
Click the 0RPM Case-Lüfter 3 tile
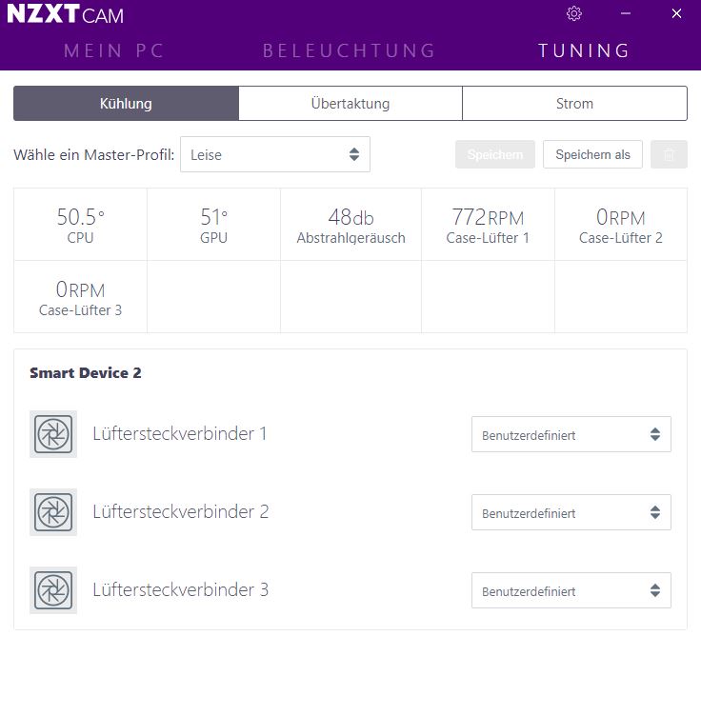coord(80,297)
